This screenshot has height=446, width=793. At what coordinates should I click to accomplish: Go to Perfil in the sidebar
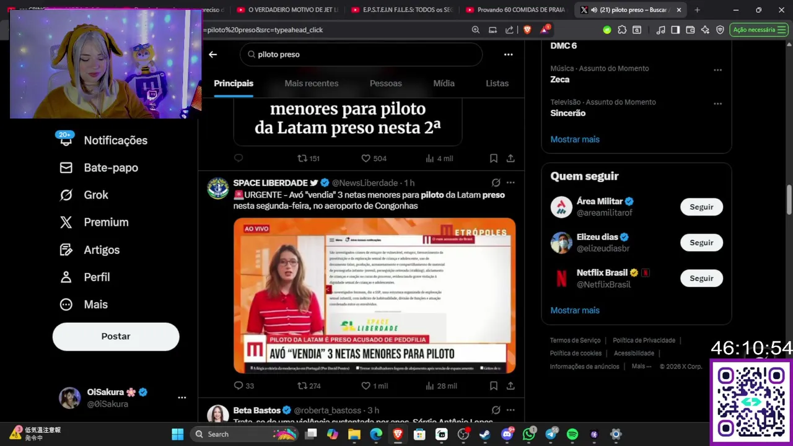[85, 277]
